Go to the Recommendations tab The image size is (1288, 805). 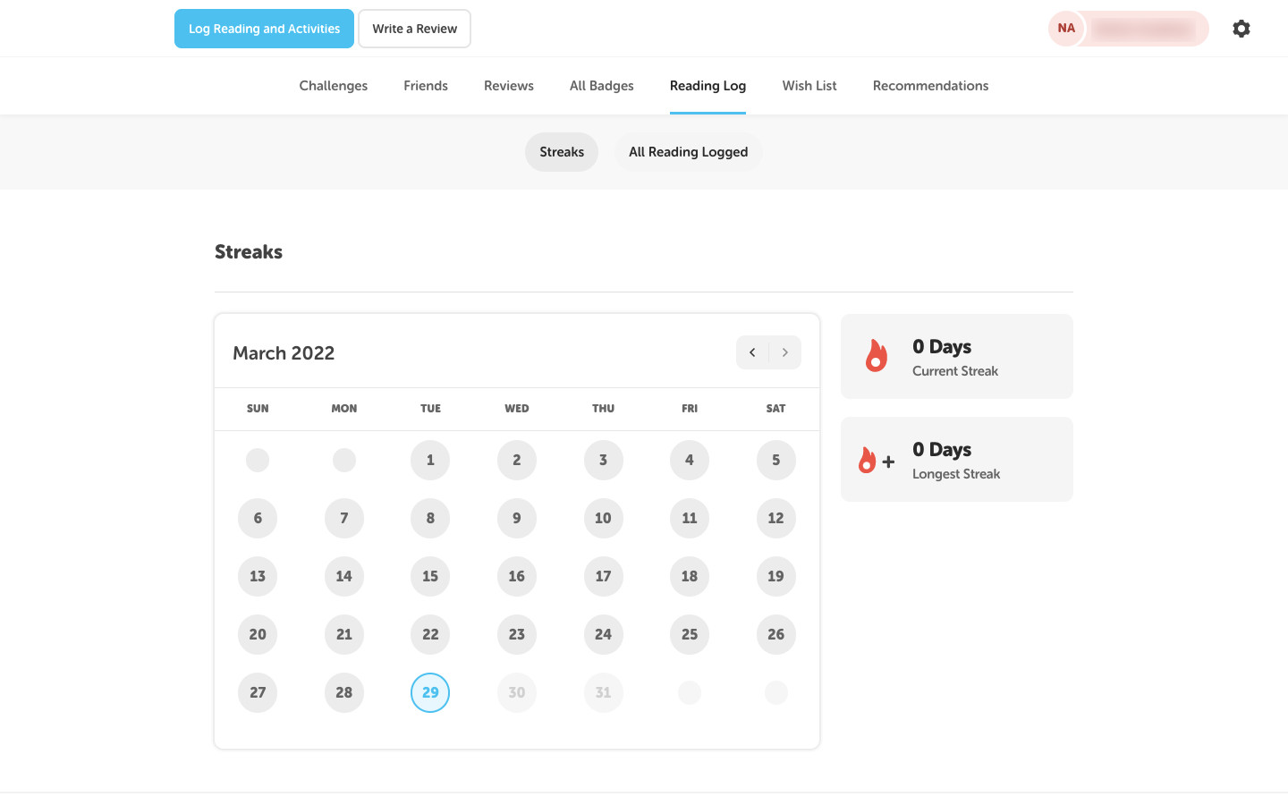[x=930, y=86]
